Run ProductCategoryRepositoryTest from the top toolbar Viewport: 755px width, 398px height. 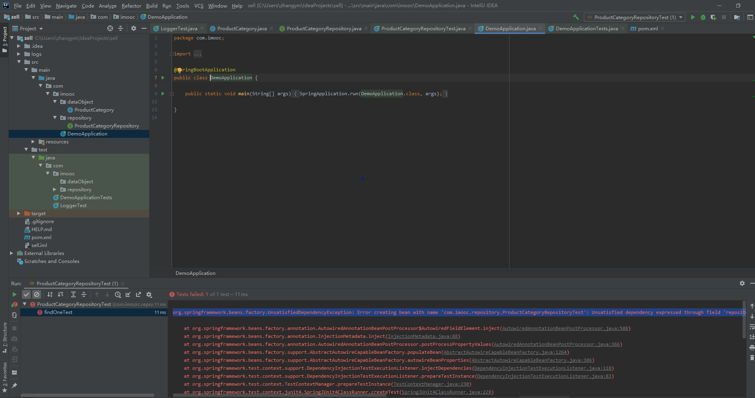point(693,17)
